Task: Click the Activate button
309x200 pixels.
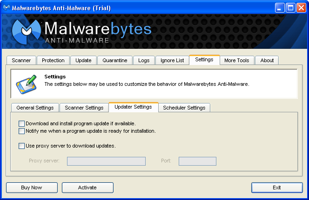Action: 87,187
